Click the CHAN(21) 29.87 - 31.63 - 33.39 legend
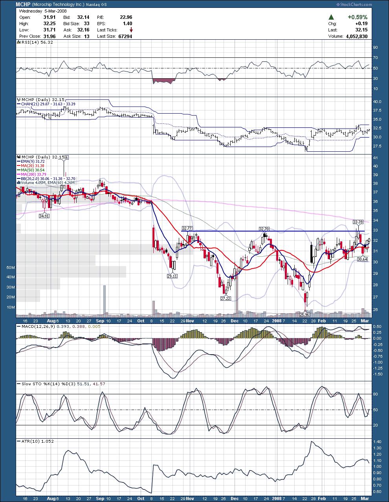The height and width of the screenshot is (502, 389). tap(48, 104)
